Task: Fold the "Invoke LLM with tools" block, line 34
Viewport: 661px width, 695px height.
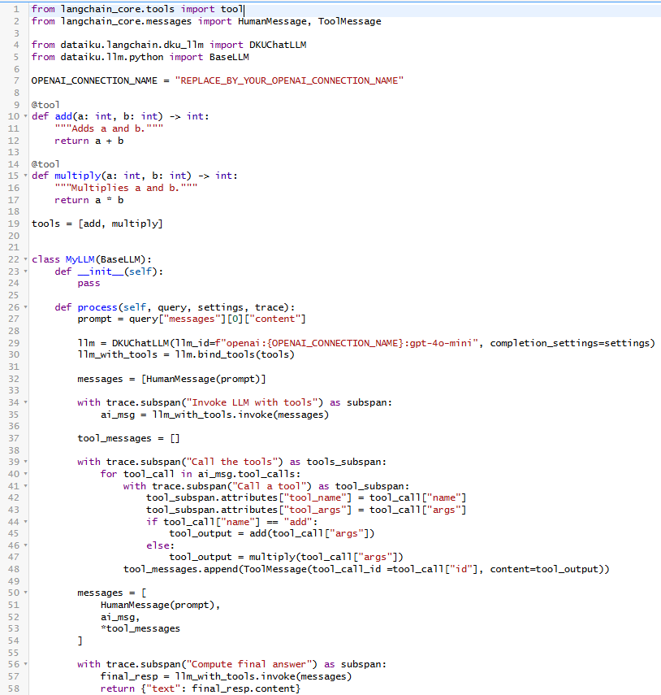Action: coord(26,402)
